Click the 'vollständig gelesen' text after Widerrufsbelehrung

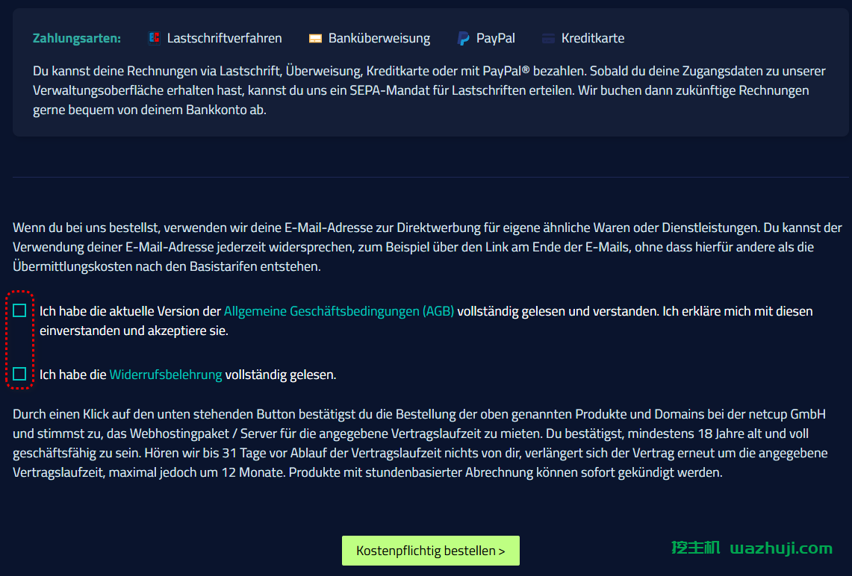click(x=280, y=375)
